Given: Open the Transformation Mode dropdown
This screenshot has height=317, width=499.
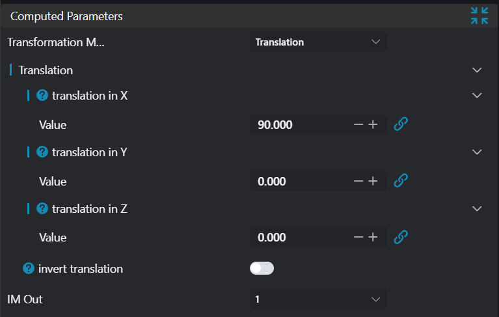Looking at the screenshot, I should (x=318, y=42).
